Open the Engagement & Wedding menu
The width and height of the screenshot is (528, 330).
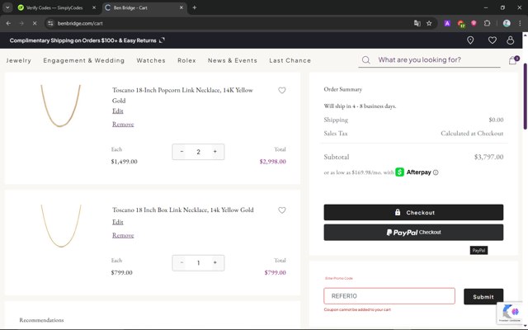[84, 60]
